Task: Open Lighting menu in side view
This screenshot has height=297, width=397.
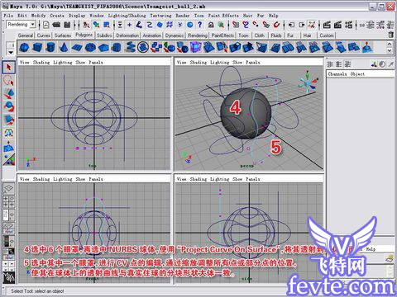Action: pos(219,179)
